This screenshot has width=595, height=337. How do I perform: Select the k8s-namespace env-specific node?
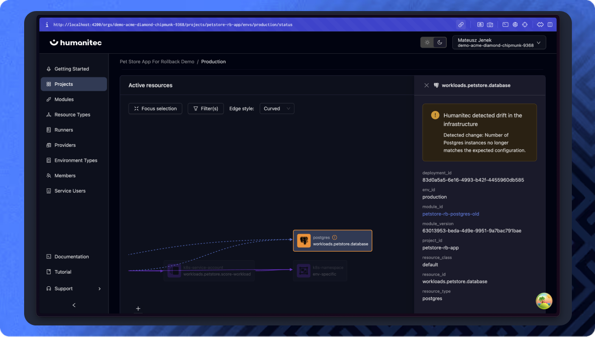(320, 271)
